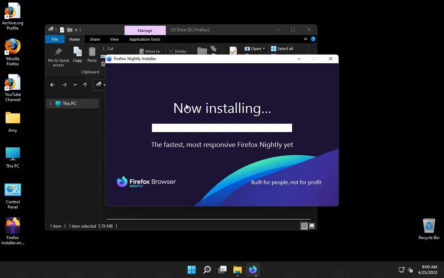The width and height of the screenshot is (444, 278).
Task: Open the YouTube Channel desktop shortcut
Action: click(12, 88)
